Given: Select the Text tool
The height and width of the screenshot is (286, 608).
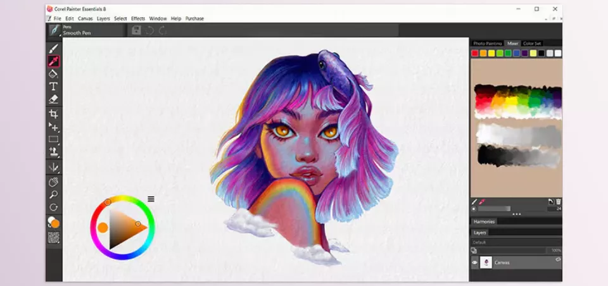Looking at the screenshot, I should pos(53,87).
